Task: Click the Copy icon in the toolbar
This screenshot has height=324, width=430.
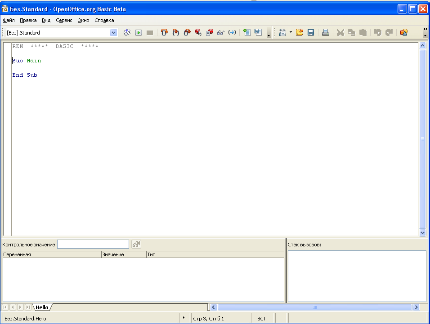Action: [352, 33]
